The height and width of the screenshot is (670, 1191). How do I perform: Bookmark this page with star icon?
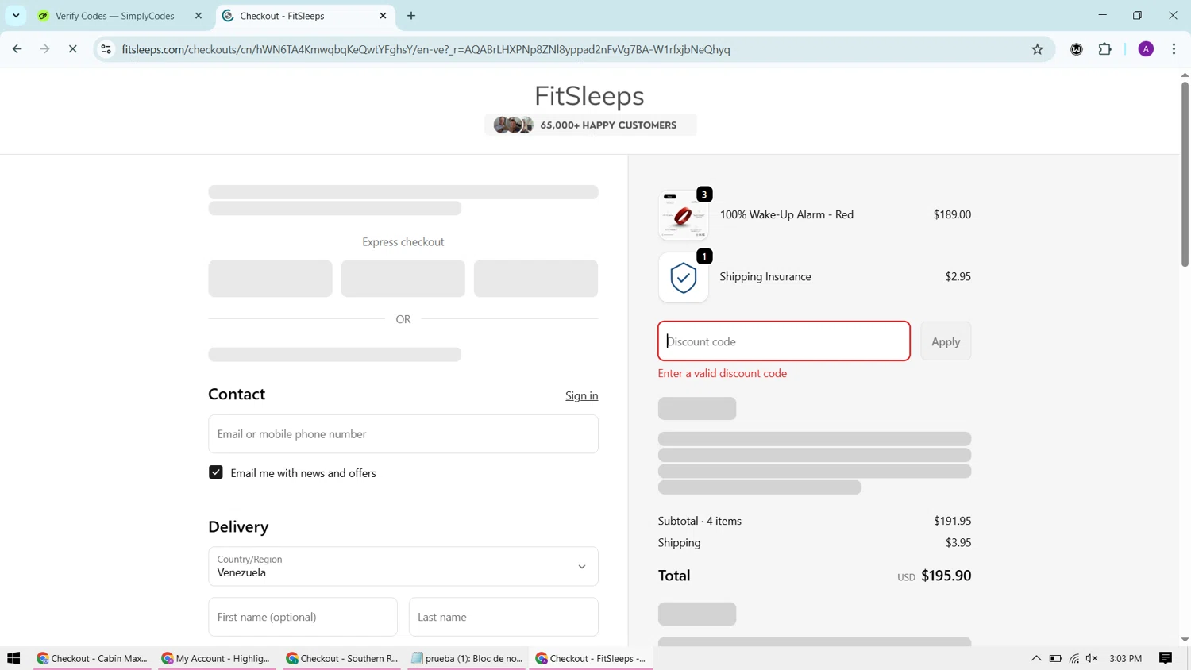pyautogui.click(x=1037, y=49)
